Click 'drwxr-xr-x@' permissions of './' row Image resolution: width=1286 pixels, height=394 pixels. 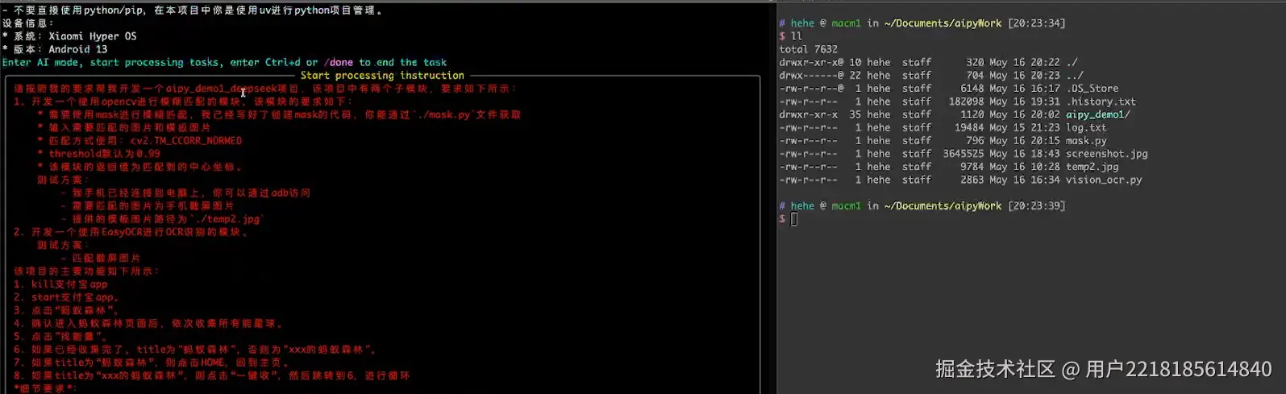point(811,62)
